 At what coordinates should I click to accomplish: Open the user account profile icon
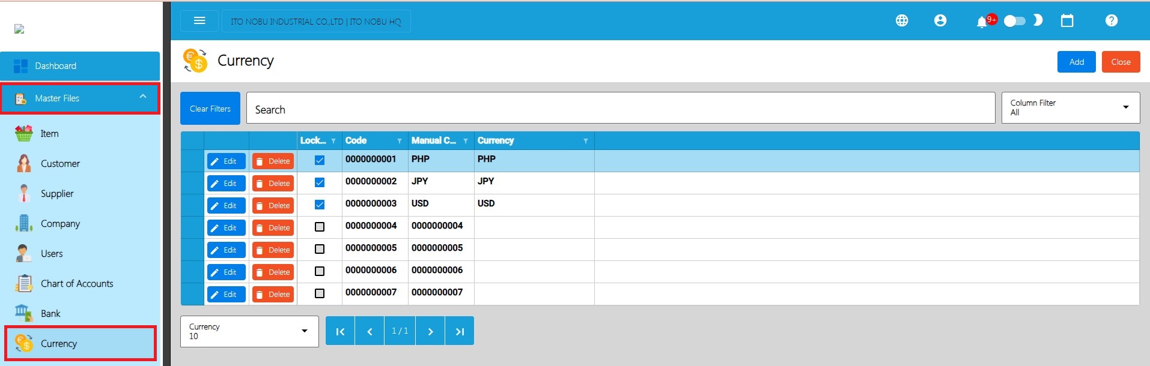(x=940, y=21)
